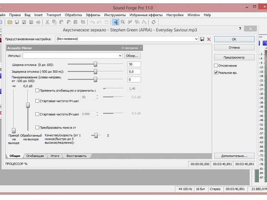Copy the selection with the toolbar Copy icon
Screen dimensions: 267x200
[54, 22]
